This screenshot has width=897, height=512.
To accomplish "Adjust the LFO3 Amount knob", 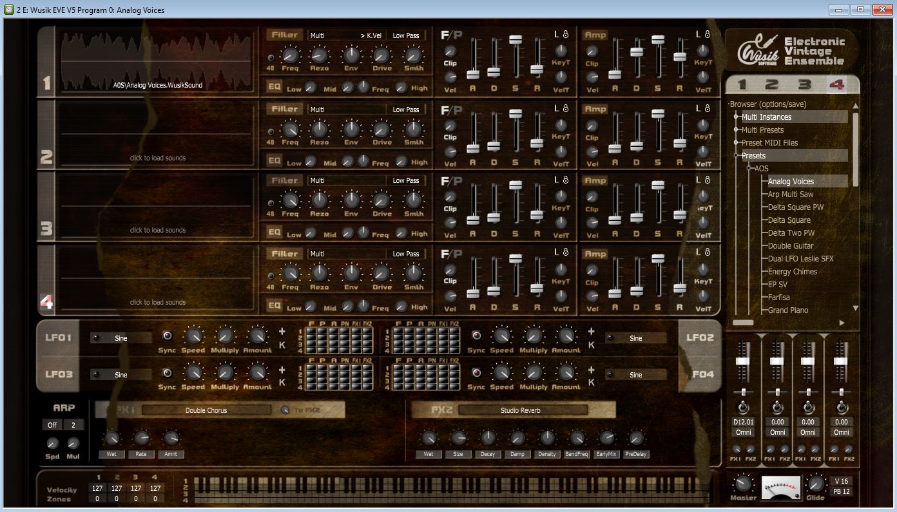I will pyautogui.click(x=257, y=372).
